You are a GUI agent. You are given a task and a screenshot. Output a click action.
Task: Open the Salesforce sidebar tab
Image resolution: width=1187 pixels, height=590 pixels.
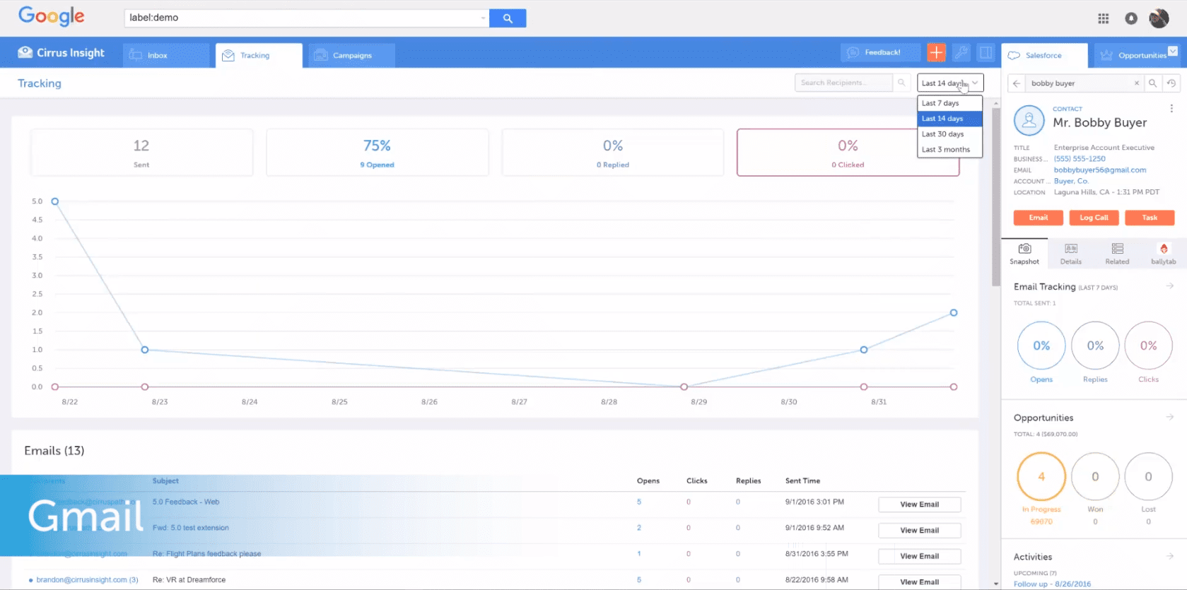tap(1045, 55)
